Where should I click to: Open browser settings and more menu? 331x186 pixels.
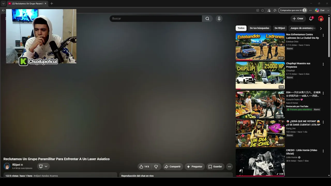click(x=311, y=10)
